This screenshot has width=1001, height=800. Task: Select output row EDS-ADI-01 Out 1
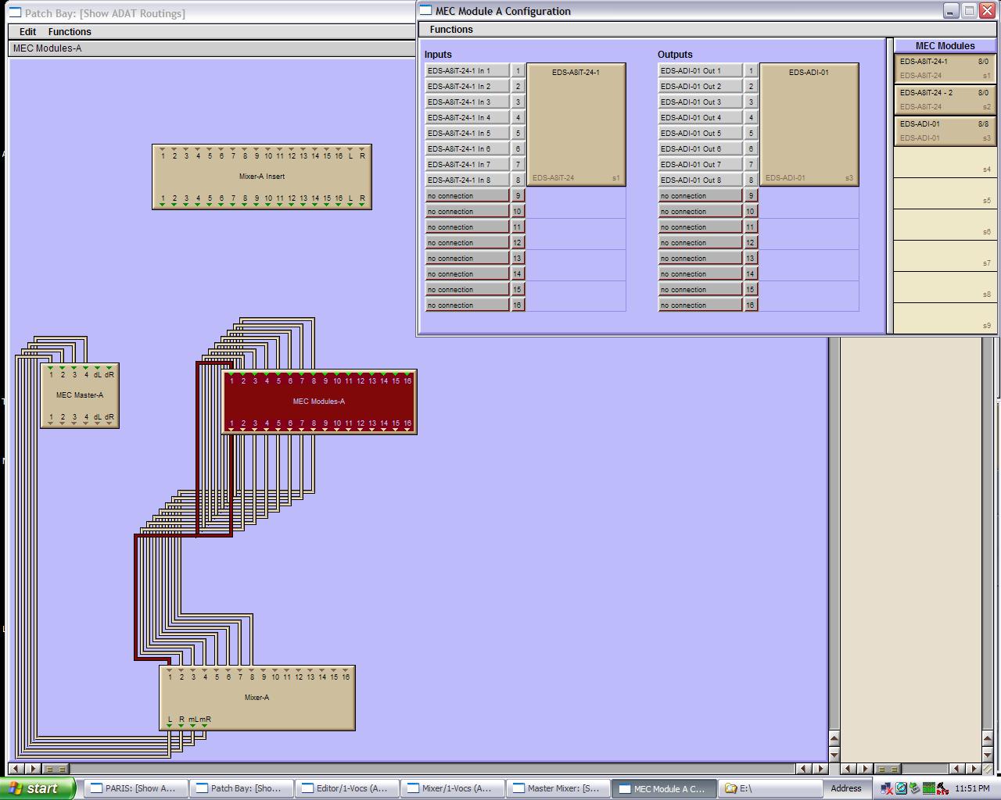tap(700, 70)
